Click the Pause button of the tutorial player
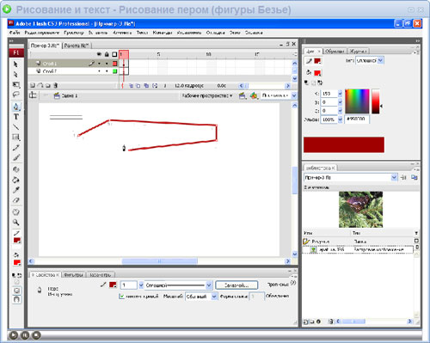This screenshot has height=343, width=430. [25, 334]
